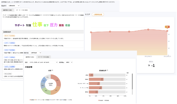
Task: Open the small answer reason dropdown
Action: click(69, 62)
